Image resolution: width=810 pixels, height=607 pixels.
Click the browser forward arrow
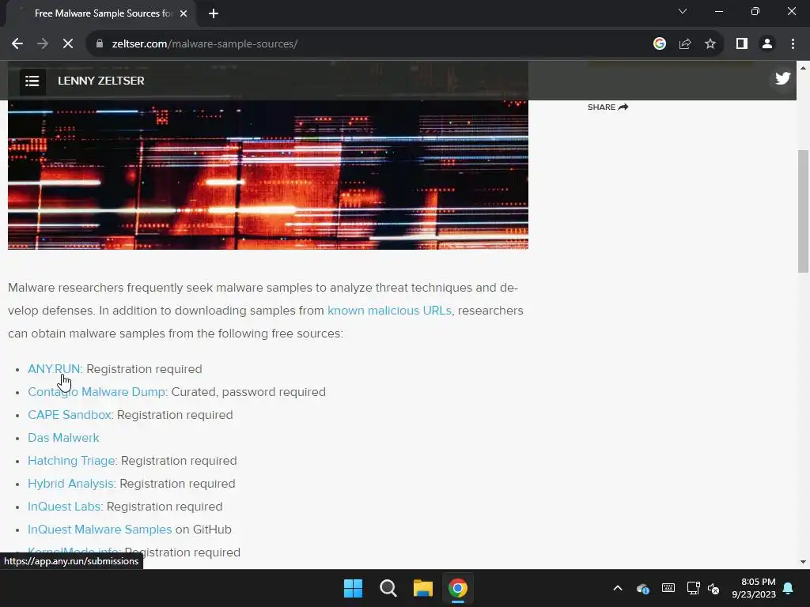[x=43, y=44]
